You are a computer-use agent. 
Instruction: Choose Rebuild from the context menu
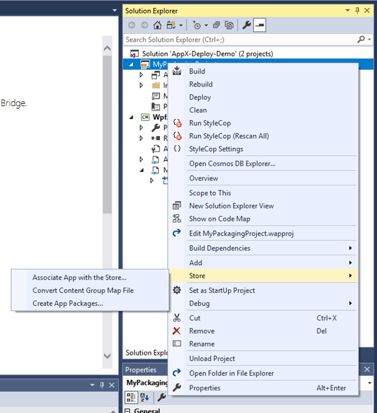[x=263, y=84]
